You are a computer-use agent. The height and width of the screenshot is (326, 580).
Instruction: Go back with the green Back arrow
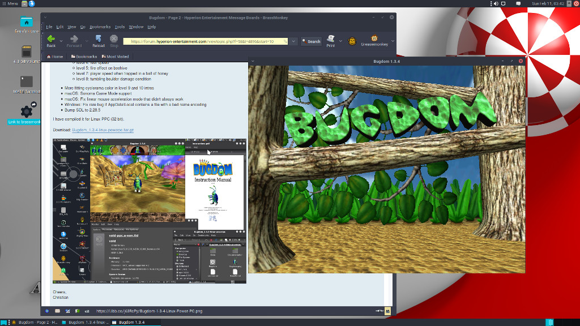pos(51,41)
